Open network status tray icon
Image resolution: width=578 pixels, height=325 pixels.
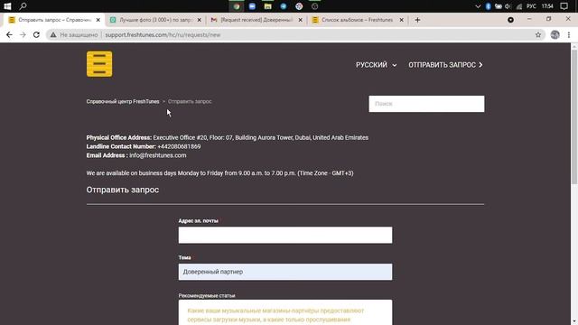[519, 6]
